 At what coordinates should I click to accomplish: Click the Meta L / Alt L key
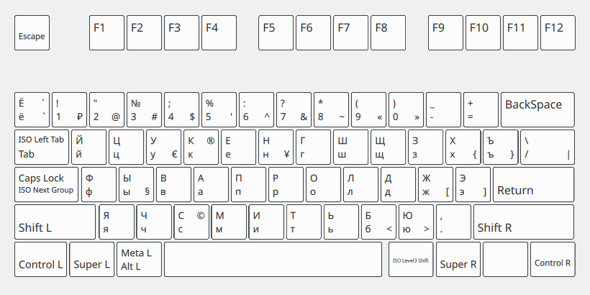pyautogui.click(x=139, y=260)
